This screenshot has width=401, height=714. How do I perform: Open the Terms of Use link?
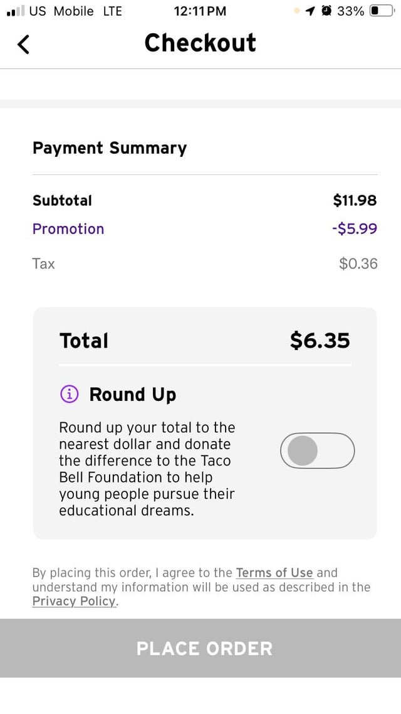274,573
